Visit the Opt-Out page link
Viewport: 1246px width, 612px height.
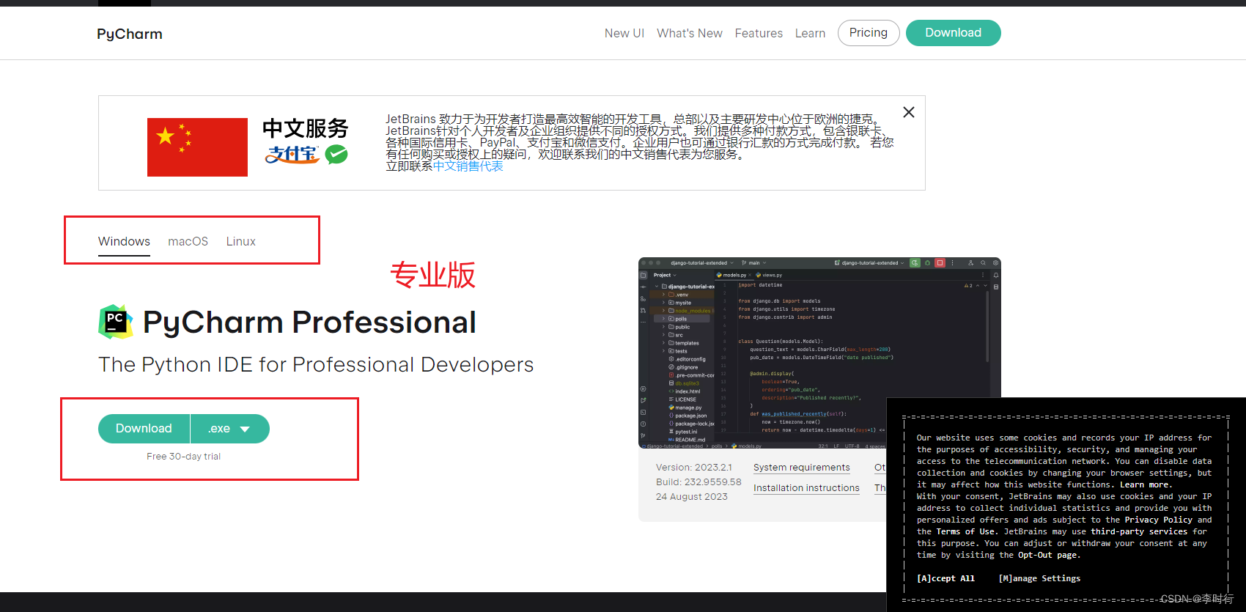point(1047,555)
